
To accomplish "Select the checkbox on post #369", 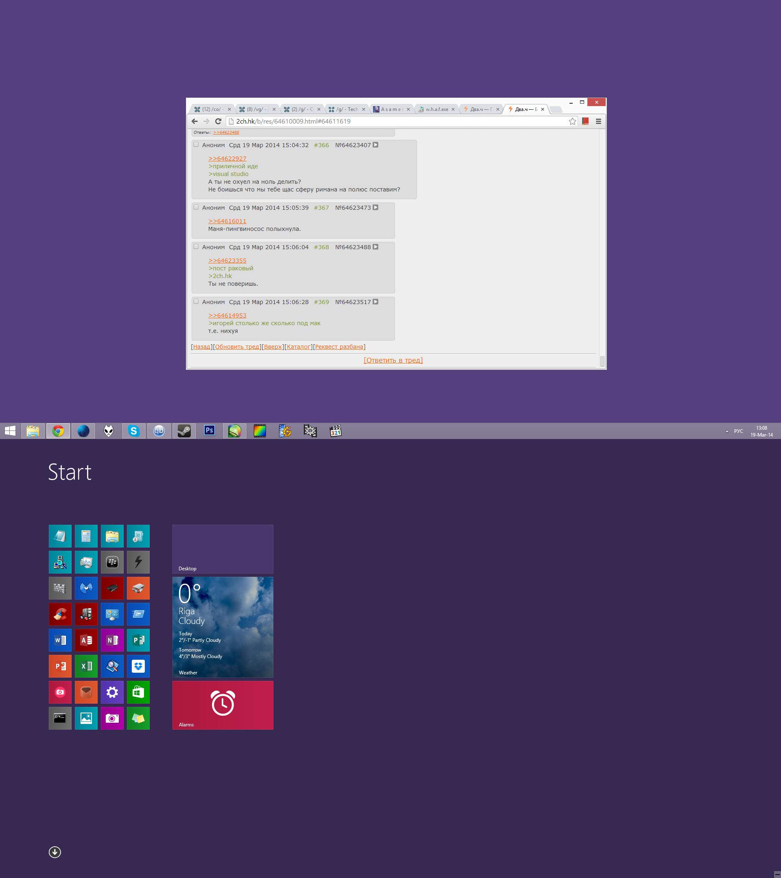I will click(196, 302).
